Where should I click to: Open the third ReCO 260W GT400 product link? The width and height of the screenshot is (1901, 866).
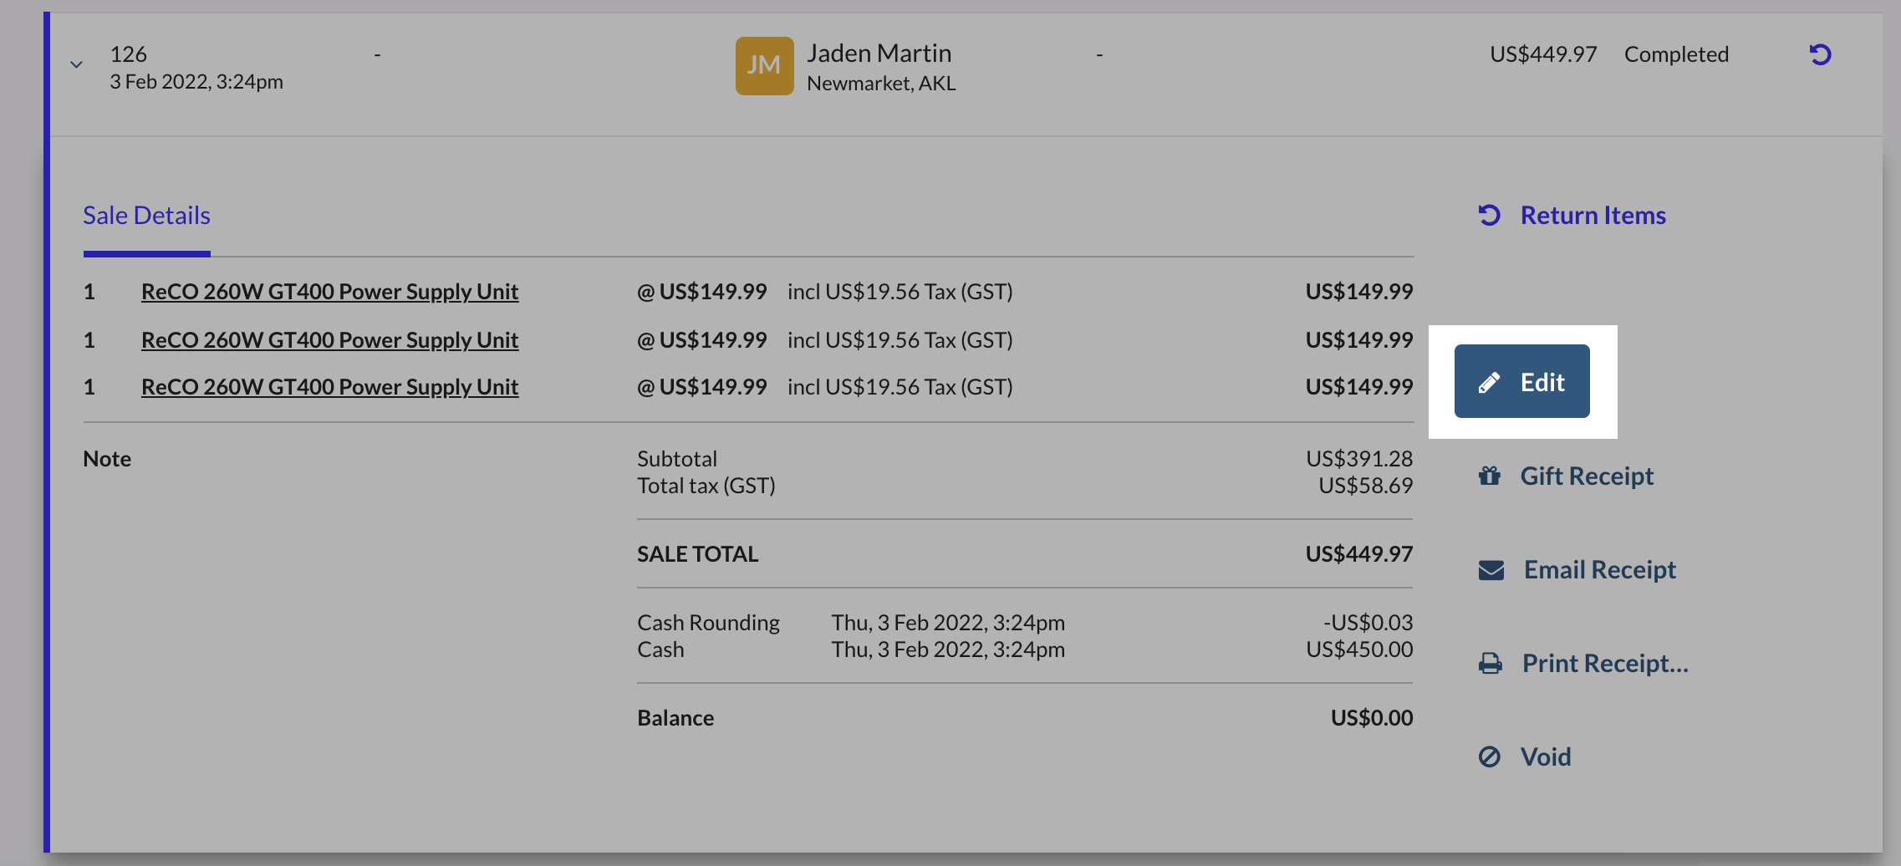click(x=329, y=387)
